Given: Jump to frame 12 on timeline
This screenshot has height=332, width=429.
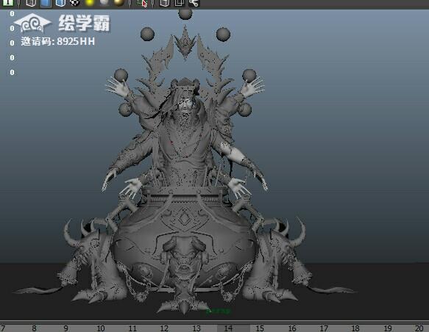Looking at the screenshot, I should 164,328.
